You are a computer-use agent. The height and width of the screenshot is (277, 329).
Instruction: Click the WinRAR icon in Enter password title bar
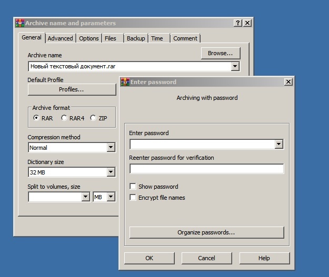125,81
